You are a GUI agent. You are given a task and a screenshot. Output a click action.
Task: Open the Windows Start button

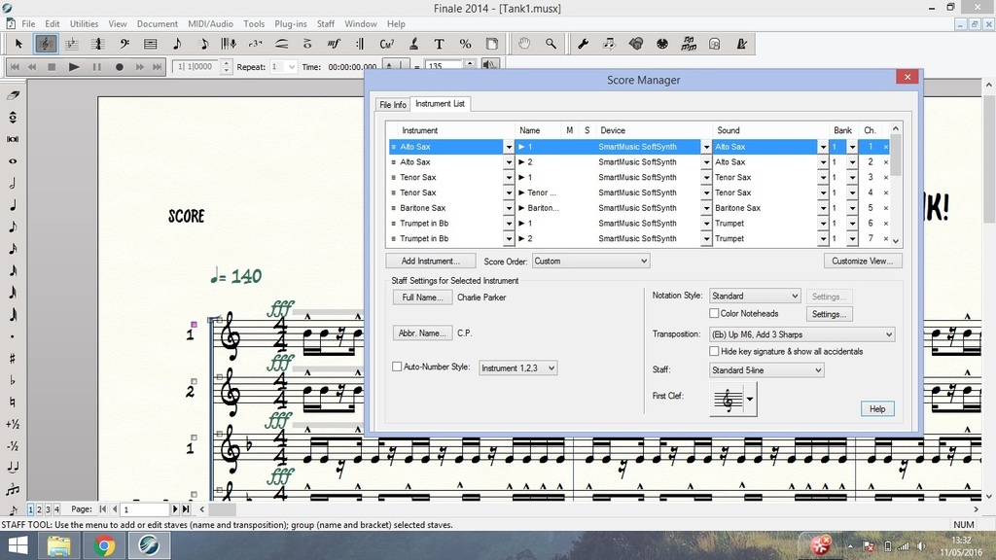click(18, 545)
